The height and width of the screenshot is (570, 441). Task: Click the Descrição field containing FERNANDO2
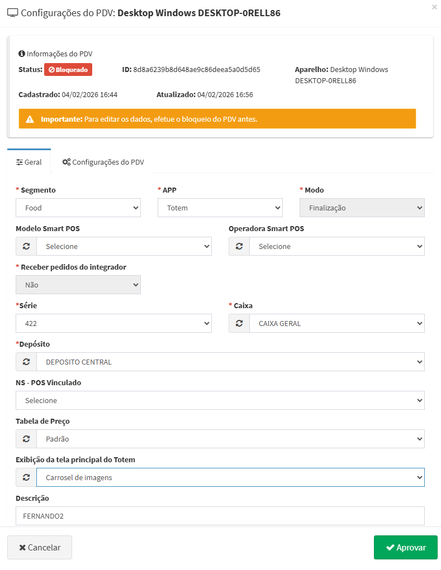tap(220, 516)
